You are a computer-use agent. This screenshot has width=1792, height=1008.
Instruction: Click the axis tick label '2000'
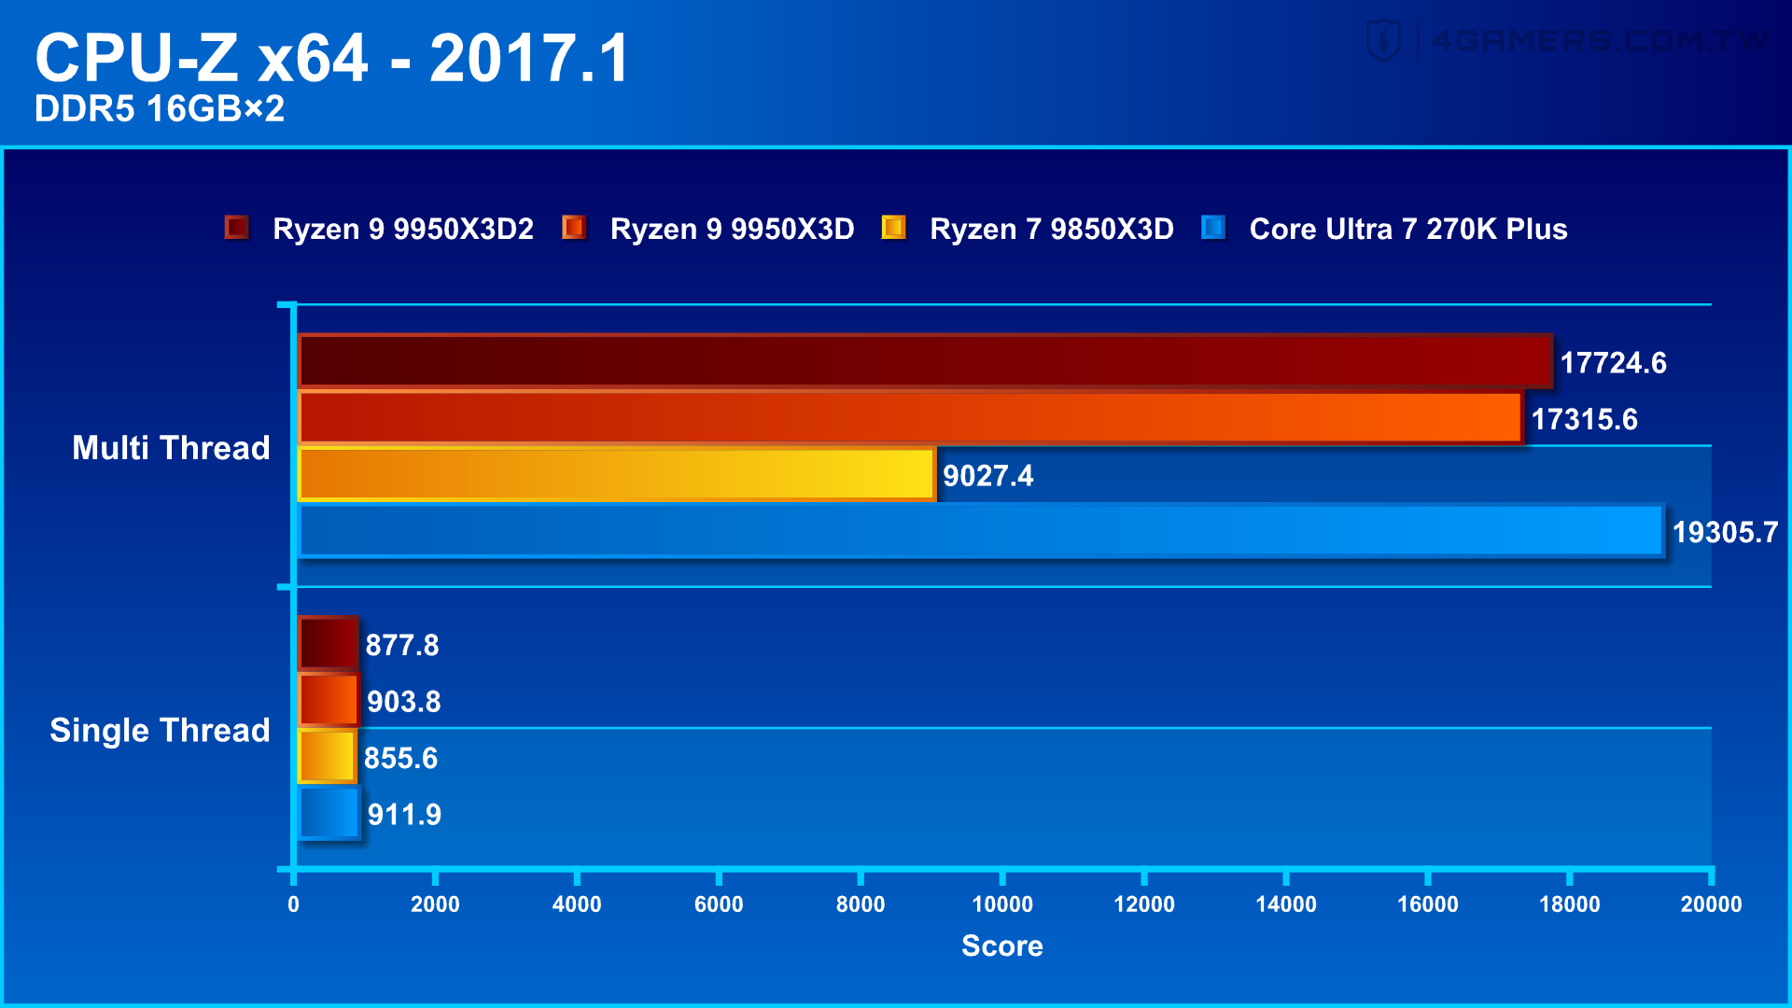435,904
